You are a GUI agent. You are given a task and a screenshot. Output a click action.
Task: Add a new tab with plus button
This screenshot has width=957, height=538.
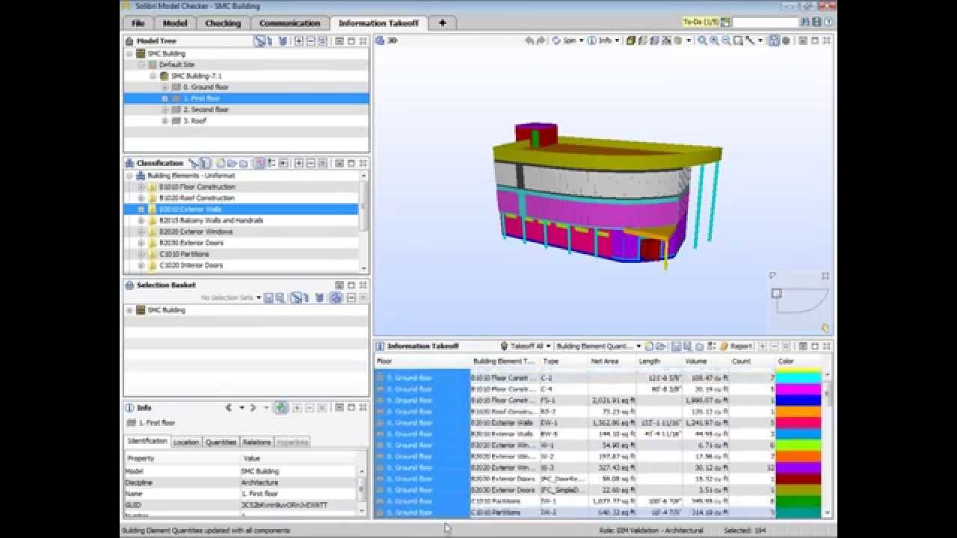442,23
